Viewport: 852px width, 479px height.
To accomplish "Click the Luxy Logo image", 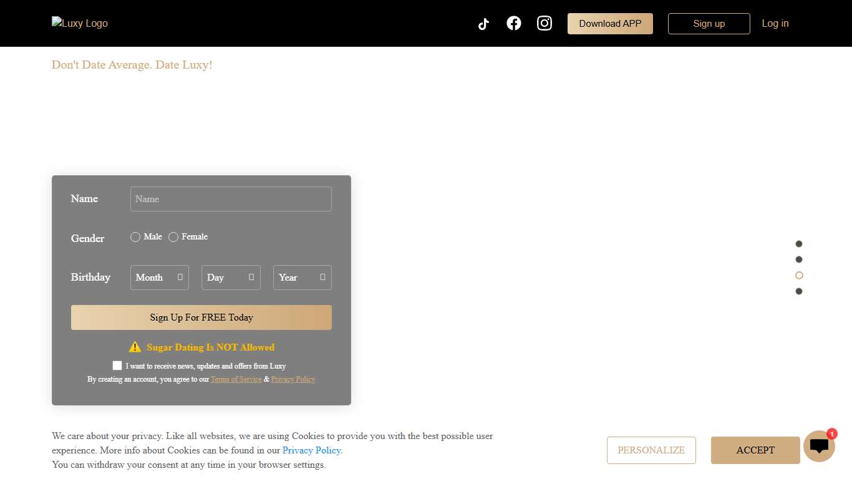I will pyautogui.click(x=80, y=23).
